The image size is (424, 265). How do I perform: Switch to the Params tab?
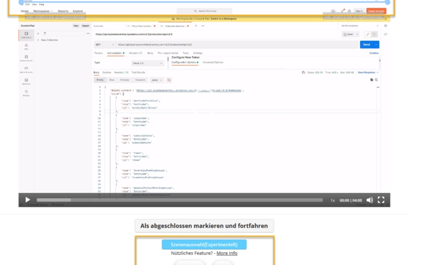[x=99, y=53]
